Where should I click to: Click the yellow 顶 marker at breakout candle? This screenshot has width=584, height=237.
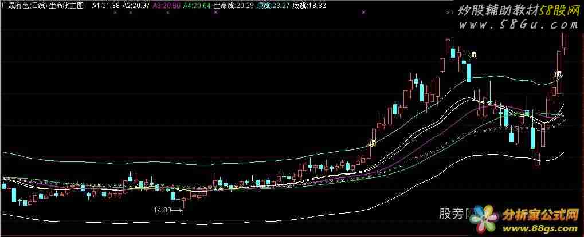pyautogui.click(x=373, y=143)
